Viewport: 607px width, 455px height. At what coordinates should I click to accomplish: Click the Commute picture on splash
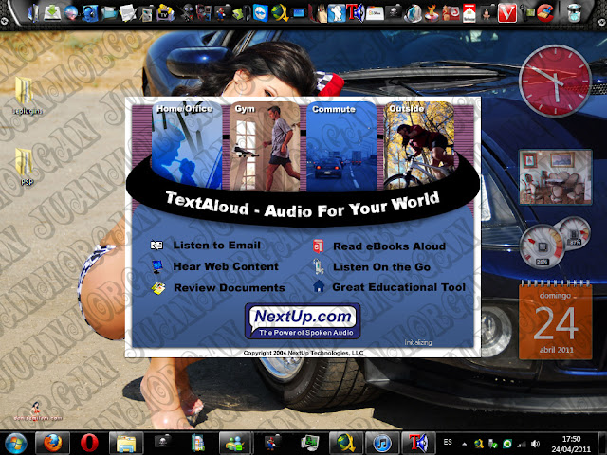coord(341,146)
